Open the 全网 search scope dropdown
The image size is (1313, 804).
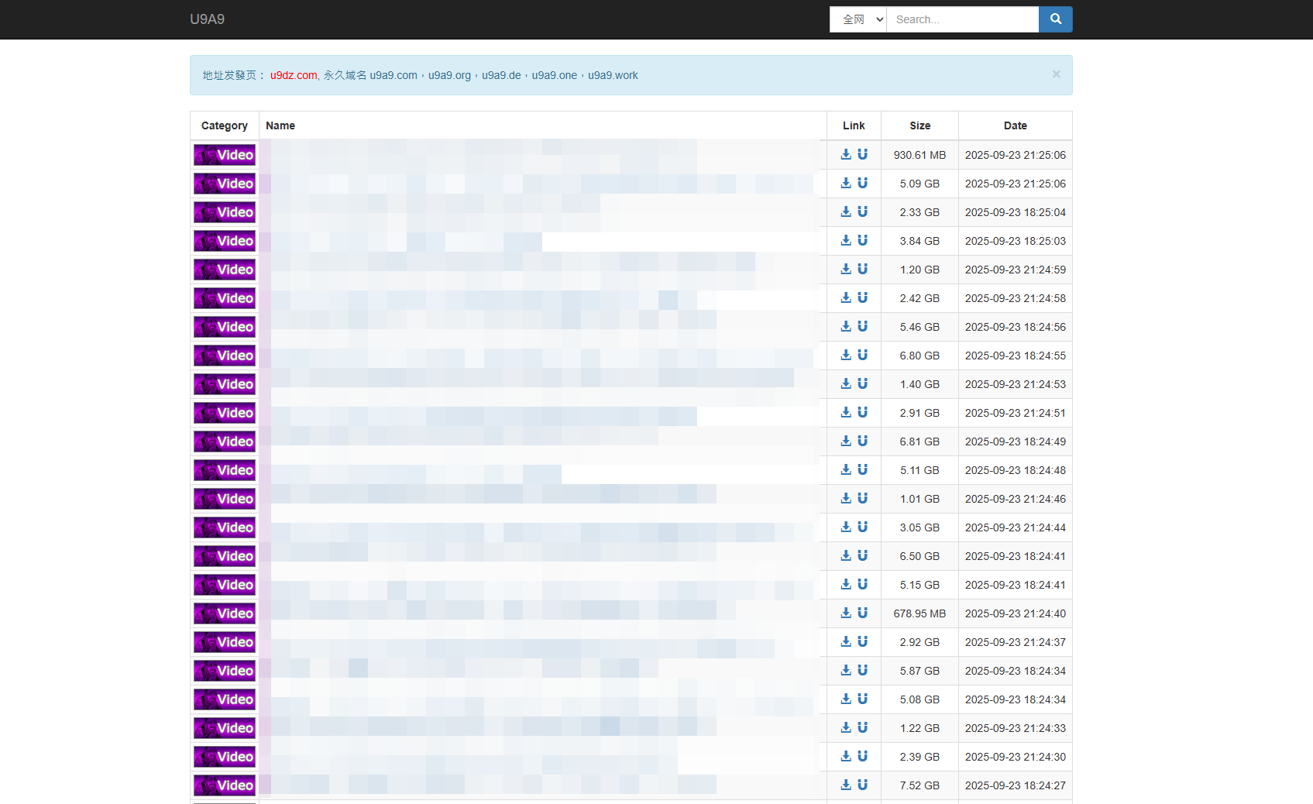pyautogui.click(x=858, y=19)
